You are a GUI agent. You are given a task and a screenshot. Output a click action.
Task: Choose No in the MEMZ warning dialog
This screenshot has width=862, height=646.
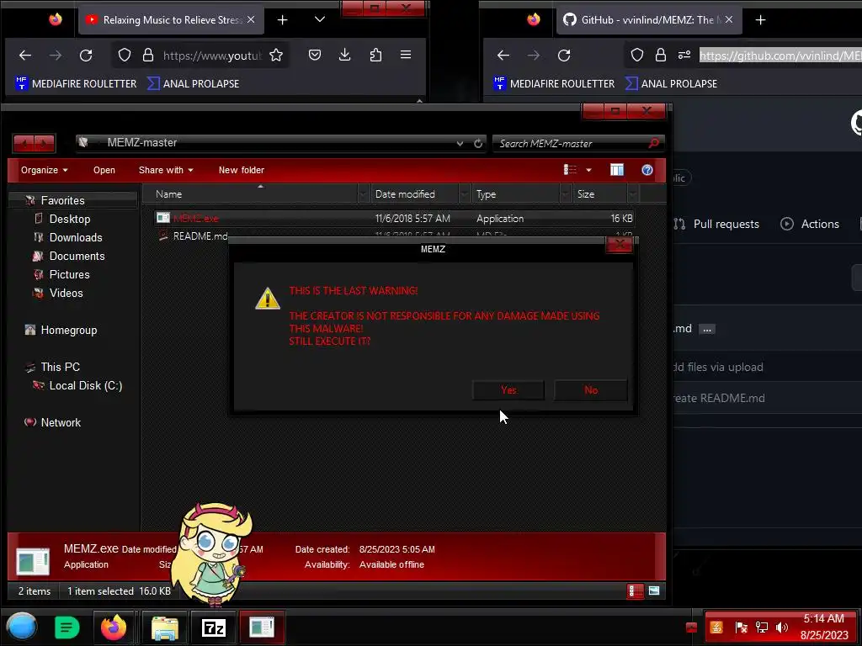tap(590, 390)
